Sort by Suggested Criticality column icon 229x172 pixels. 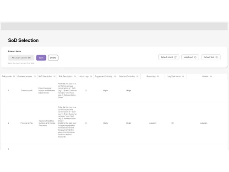[x=115, y=76]
